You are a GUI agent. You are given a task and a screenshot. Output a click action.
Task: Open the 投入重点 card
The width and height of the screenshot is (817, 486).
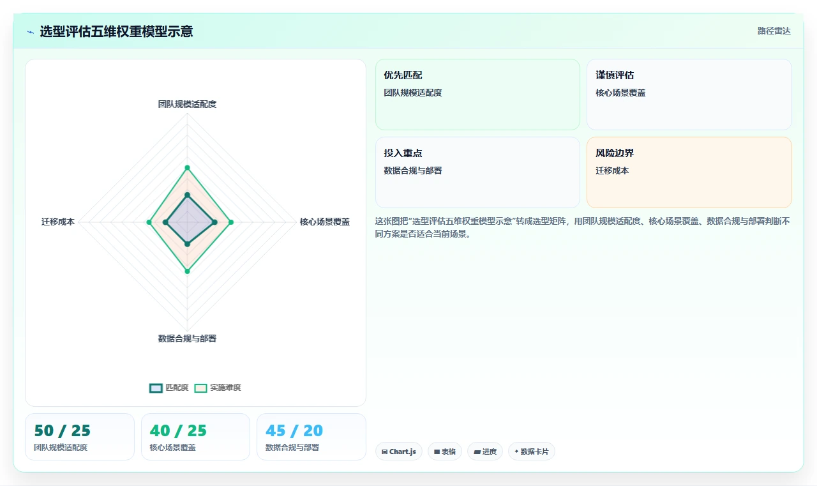[477, 172]
